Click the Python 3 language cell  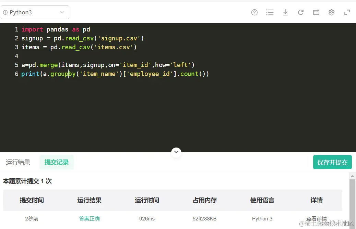[262, 219]
